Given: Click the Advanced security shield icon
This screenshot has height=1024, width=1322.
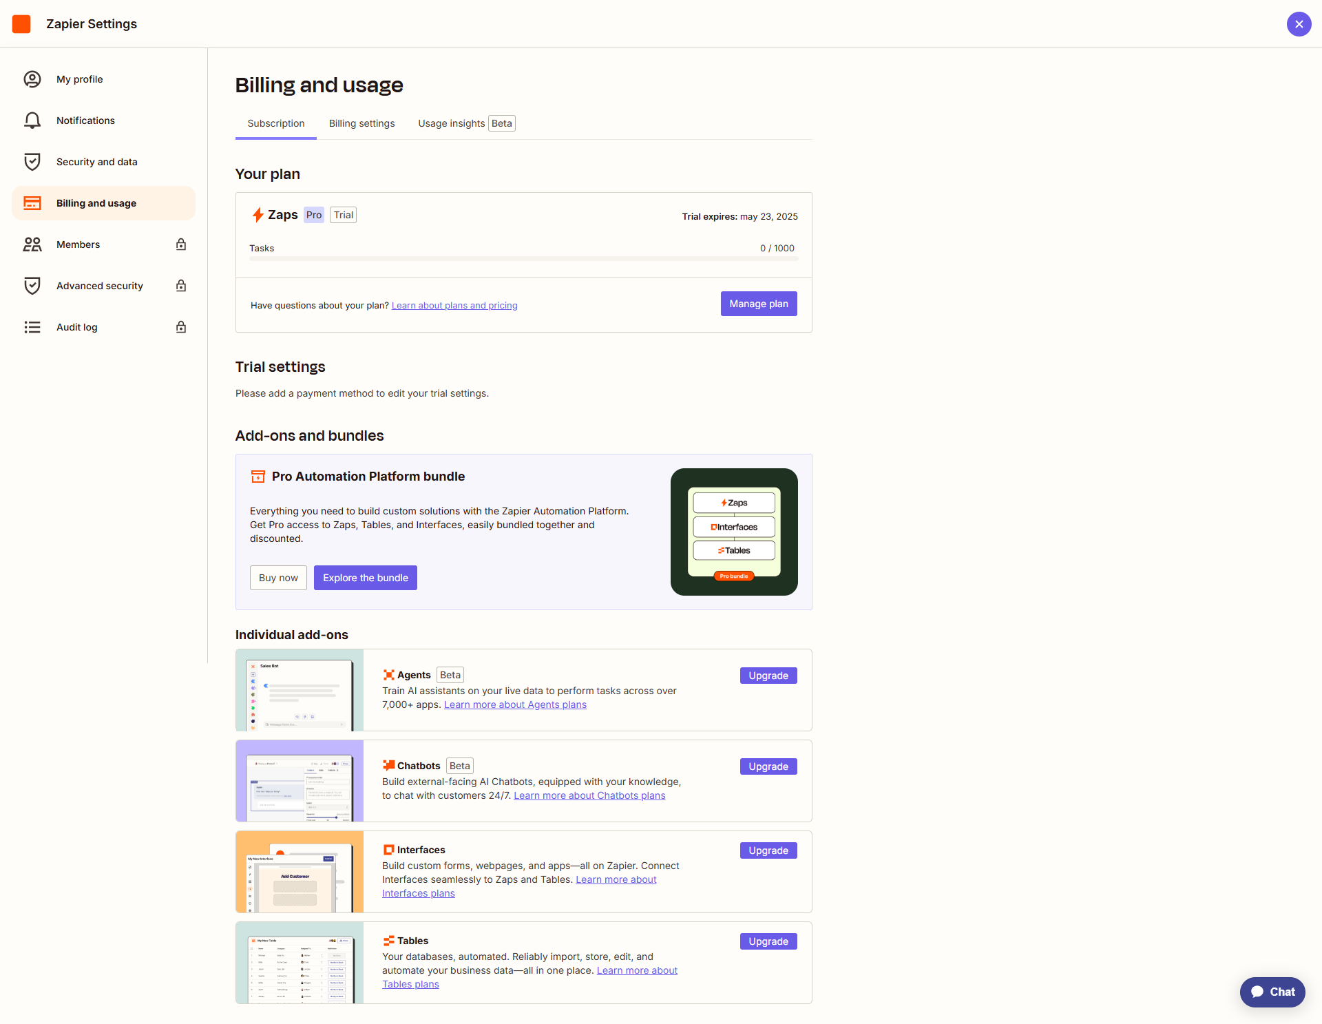Looking at the screenshot, I should coord(32,286).
